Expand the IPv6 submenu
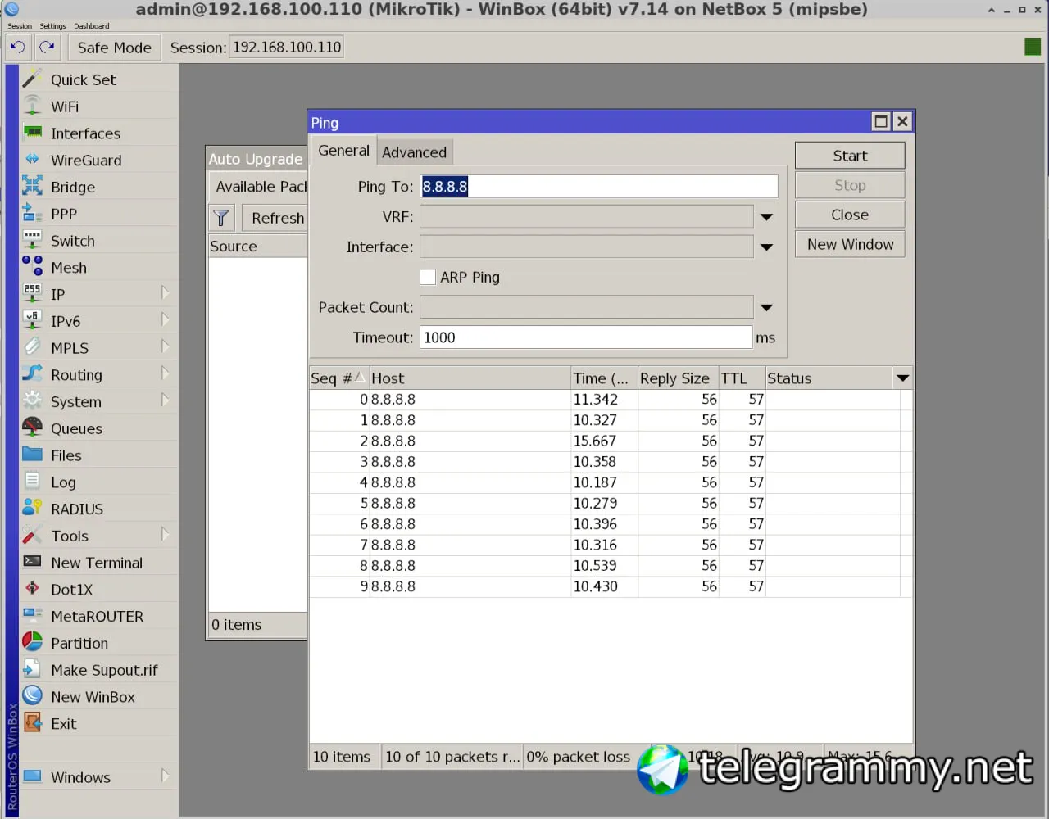Screen dimensions: 1049x819 [x=166, y=320]
